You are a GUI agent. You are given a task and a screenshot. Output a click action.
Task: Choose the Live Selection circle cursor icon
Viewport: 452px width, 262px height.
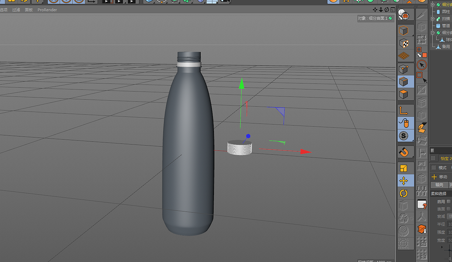(x=422, y=65)
